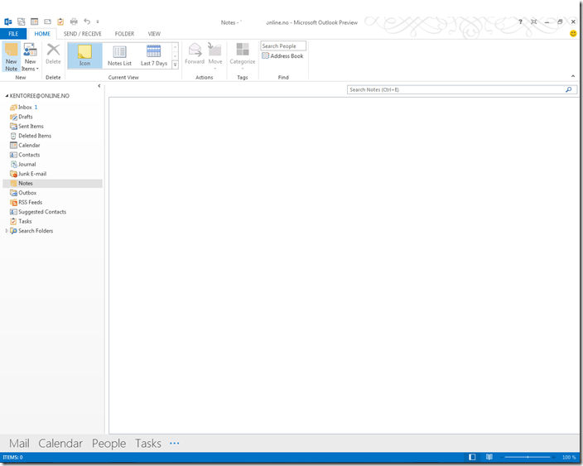Click the task clipboard icon in quick access toolbar
583x466 pixels.
pos(60,22)
